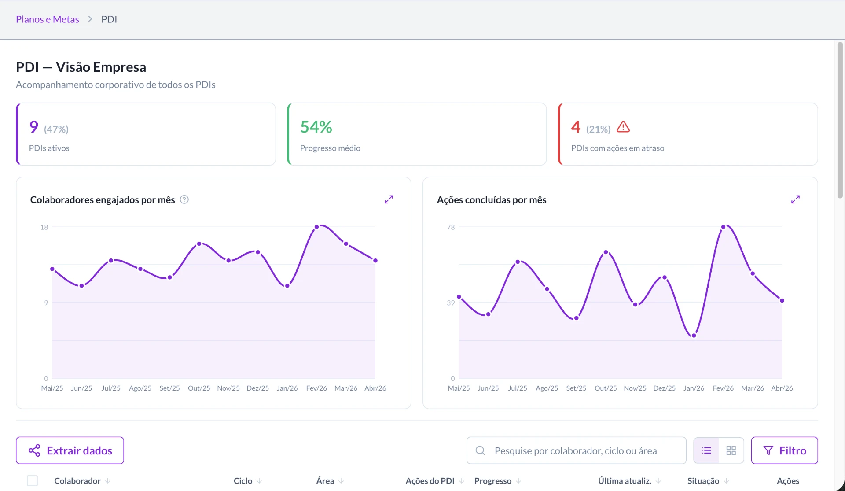This screenshot has height=491, width=845.
Task: Click the Ações column header
Action: point(788,481)
